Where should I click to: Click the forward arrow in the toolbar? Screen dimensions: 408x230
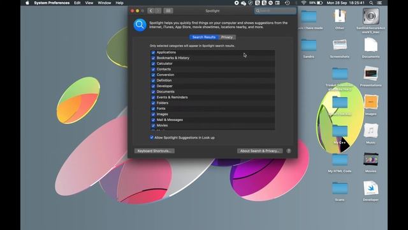point(157,11)
